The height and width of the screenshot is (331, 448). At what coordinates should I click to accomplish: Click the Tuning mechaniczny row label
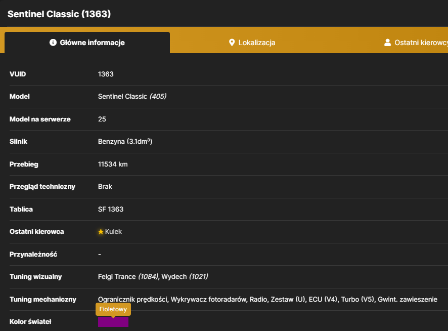[43, 299]
